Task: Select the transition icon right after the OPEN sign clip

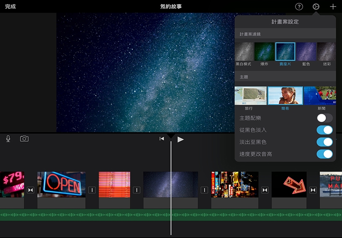Action: pos(92,190)
